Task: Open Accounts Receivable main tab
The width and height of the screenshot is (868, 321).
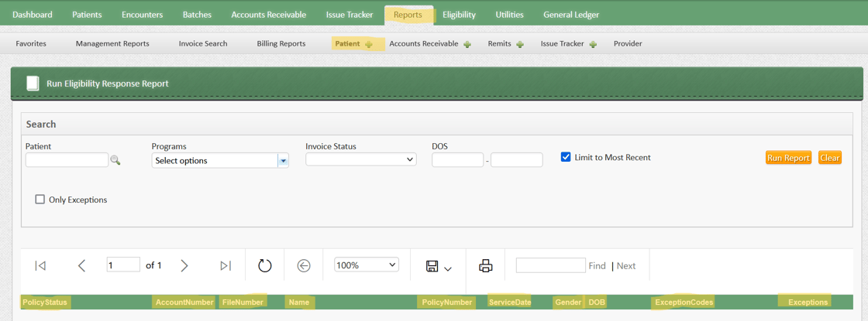Action: 268,15
